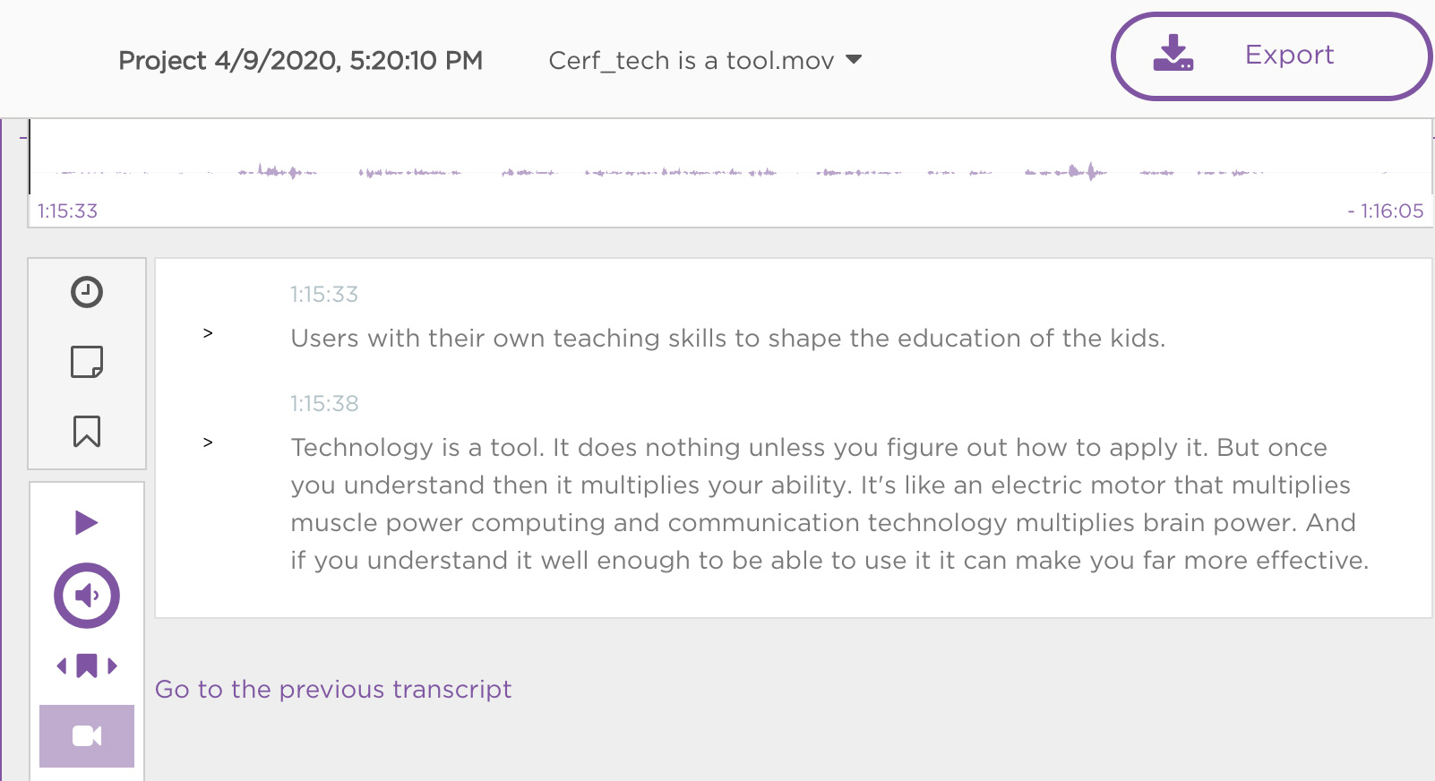Toggle the video camera panel

coord(87,736)
